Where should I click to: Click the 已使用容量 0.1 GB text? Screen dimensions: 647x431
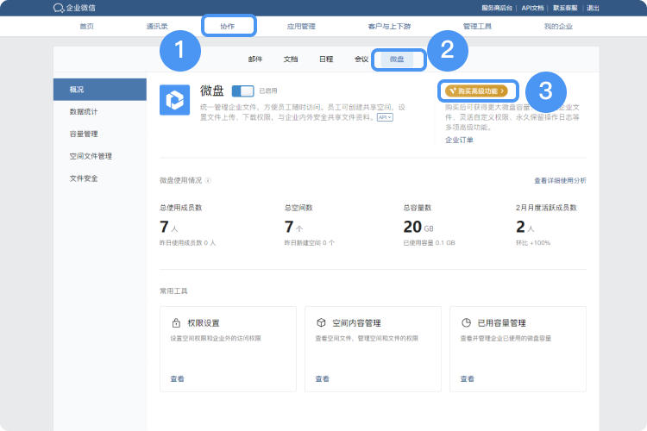coord(429,243)
